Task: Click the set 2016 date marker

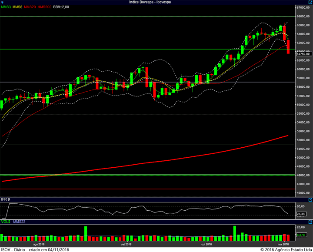Action: 126,244
